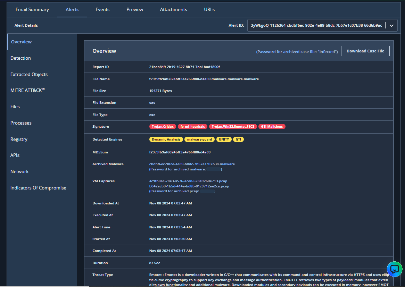The height and width of the screenshot is (287, 405).
Task: Open the APIs section
Action: pyautogui.click(x=15, y=155)
